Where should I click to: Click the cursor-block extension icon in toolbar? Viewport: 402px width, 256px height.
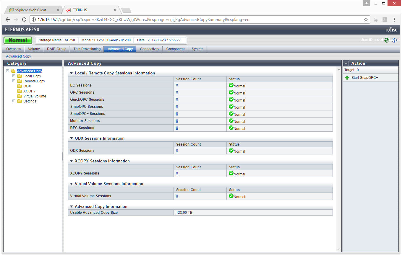(375, 20)
